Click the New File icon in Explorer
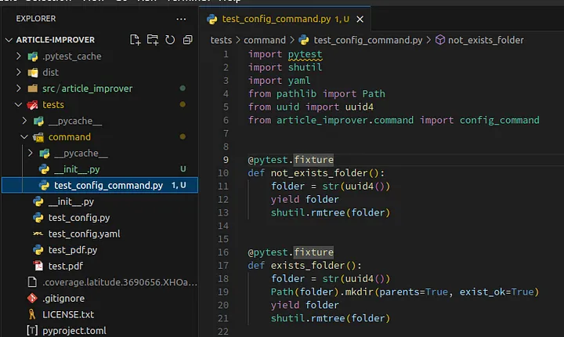 point(135,40)
